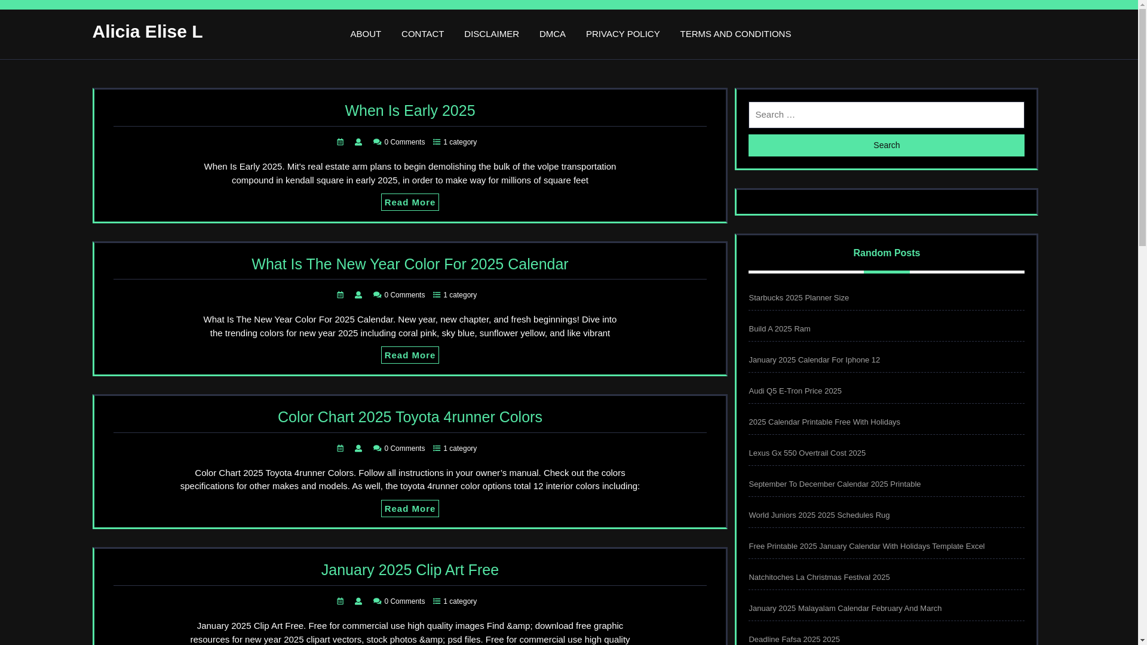Click category list icon under January 2025 Clip Art post
This screenshot has height=645, width=1147.
[x=437, y=601]
